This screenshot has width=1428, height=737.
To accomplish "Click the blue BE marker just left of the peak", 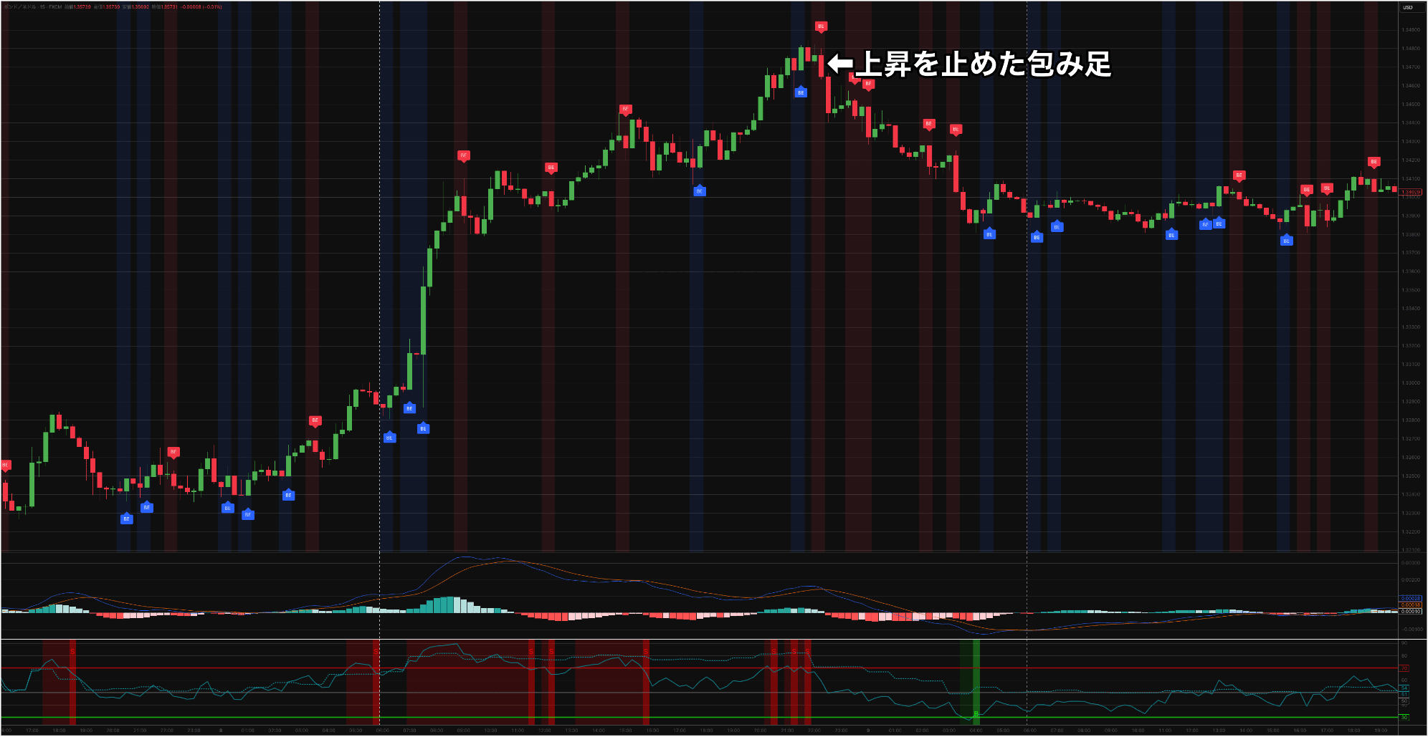I will tap(801, 92).
